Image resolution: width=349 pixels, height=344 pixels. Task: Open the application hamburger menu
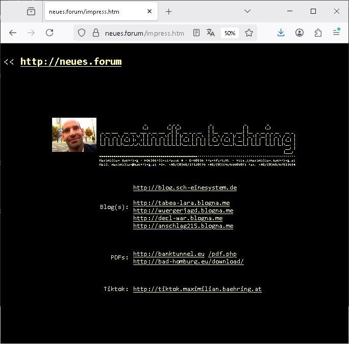point(336,33)
